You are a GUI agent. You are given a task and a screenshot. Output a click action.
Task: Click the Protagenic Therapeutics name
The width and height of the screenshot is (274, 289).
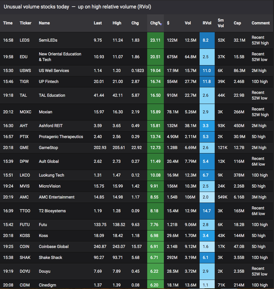click(61, 137)
